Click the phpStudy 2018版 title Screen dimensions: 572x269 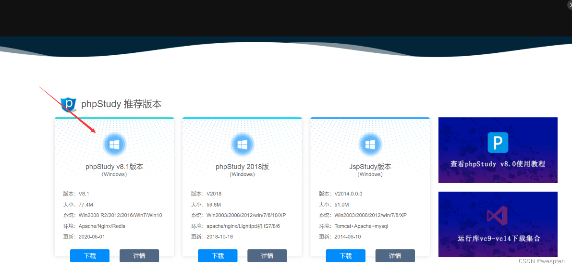242,167
